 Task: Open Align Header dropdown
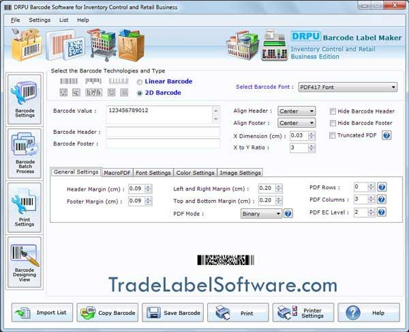(297, 111)
